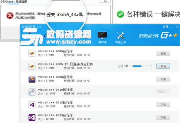Click the 游戏运行库 1.0 window title
180x123 pixels.
pos(31,27)
